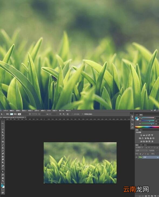Screen dimensions: 159x197
Task: Select the Crop tool
Action: click(x=3, y=135)
